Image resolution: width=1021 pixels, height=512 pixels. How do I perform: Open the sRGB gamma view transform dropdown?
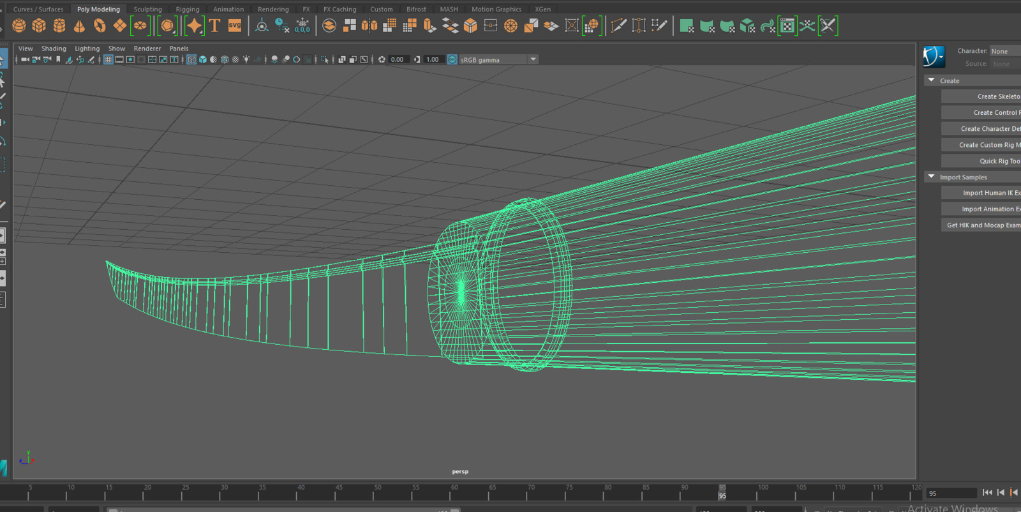[x=533, y=59]
